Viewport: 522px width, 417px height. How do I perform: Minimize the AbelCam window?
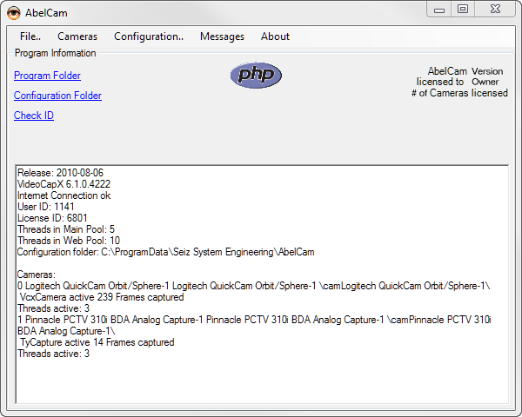[x=440, y=10]
